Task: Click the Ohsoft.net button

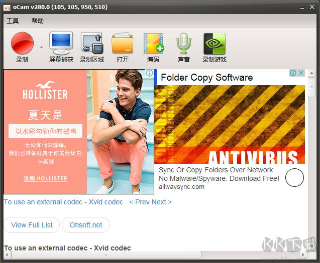Action: (86, 225)
